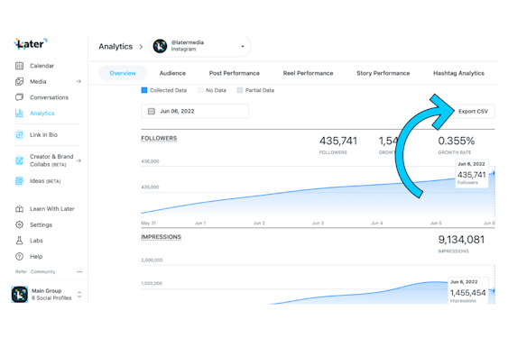Open the Story Performance tab

click(x=383, y=73)
